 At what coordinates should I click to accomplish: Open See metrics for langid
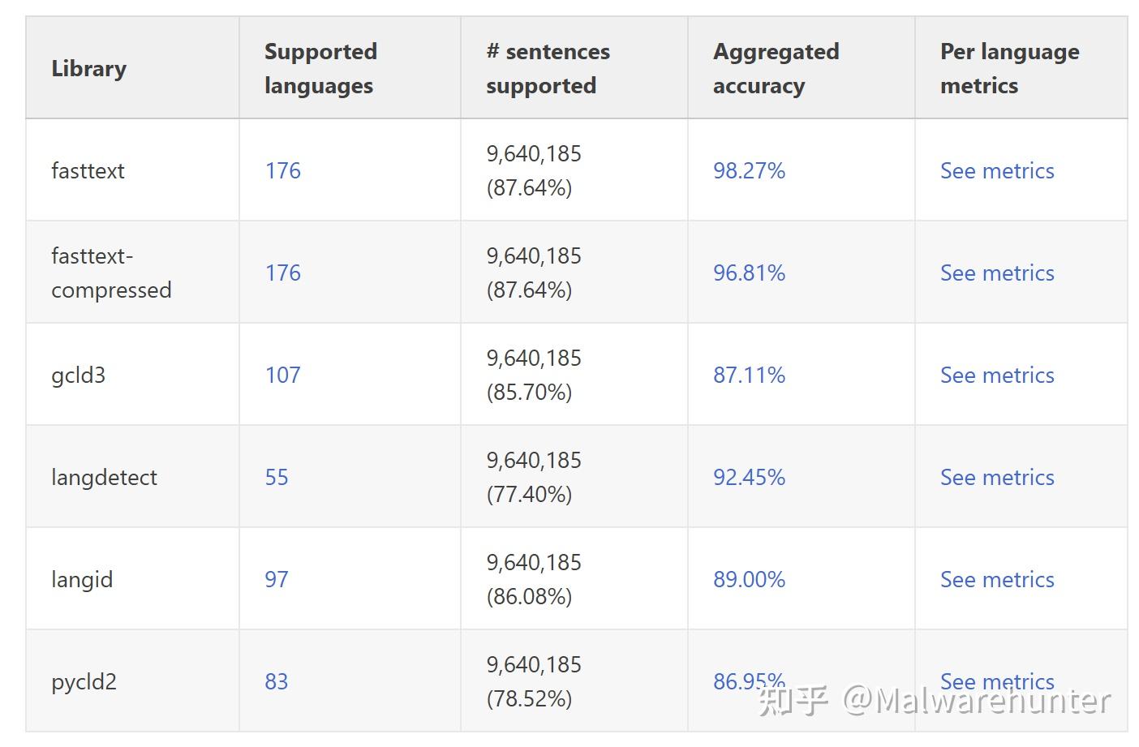click(x=997, y=579)
